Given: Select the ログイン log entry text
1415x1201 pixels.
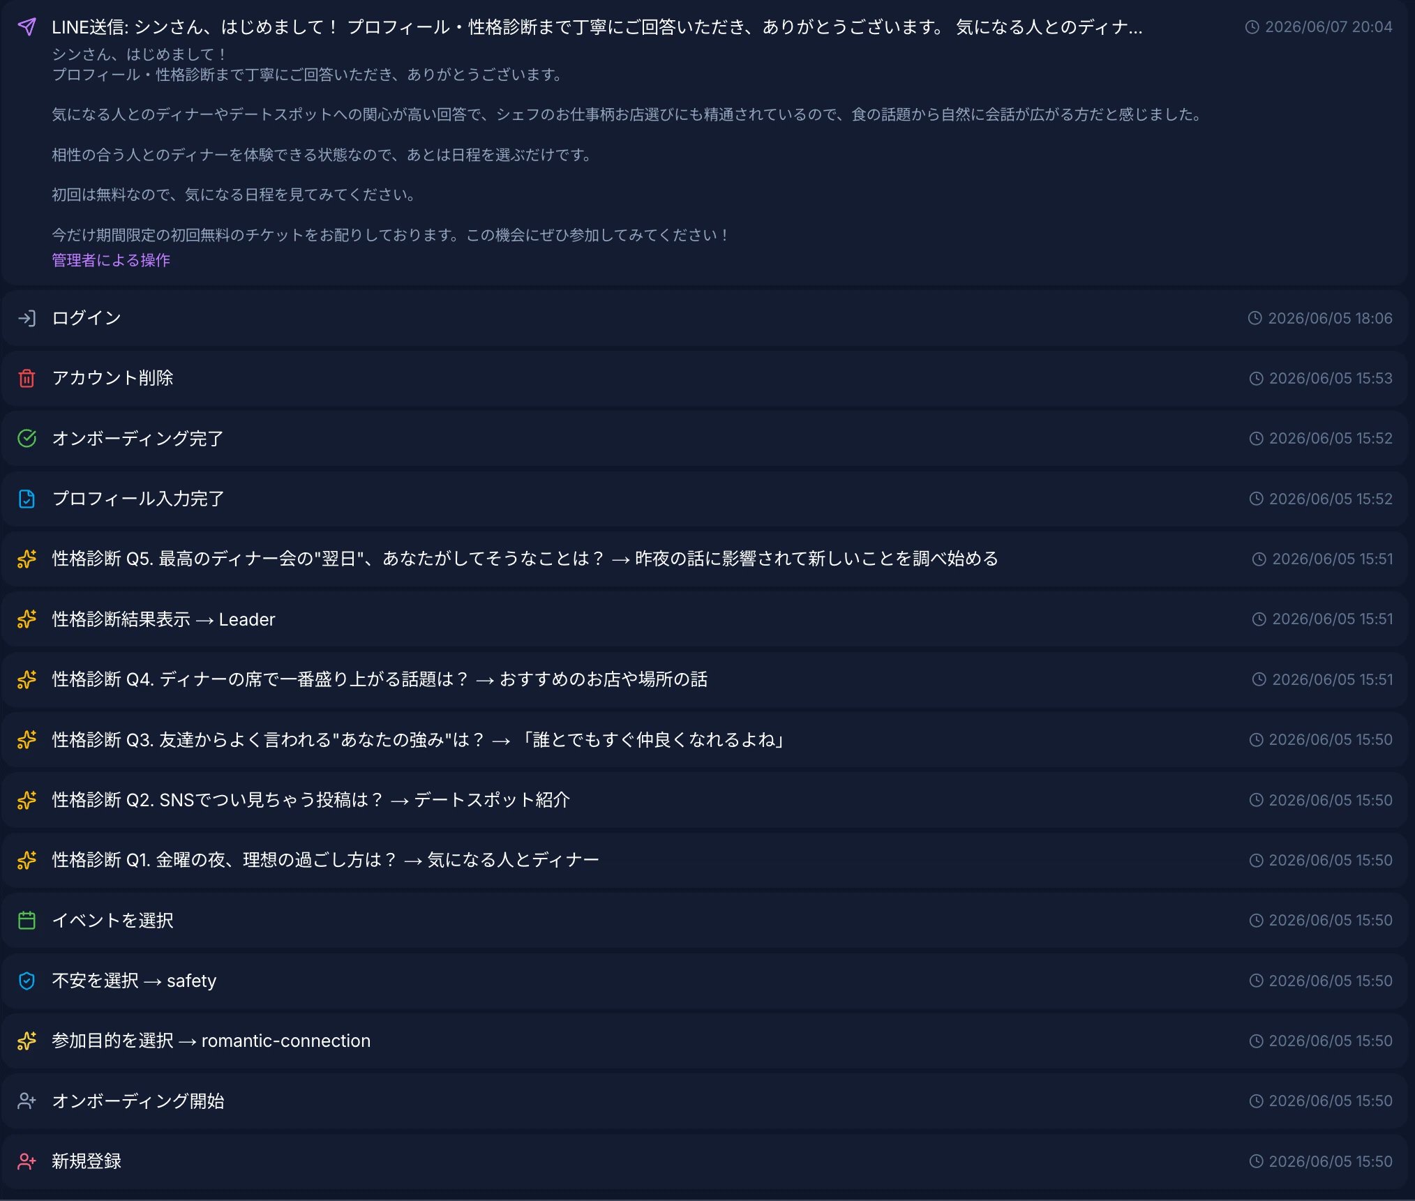Looking at the screenshot, I should [x=87, y=319].
